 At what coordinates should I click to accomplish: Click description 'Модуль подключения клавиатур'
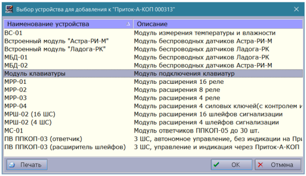184,74
